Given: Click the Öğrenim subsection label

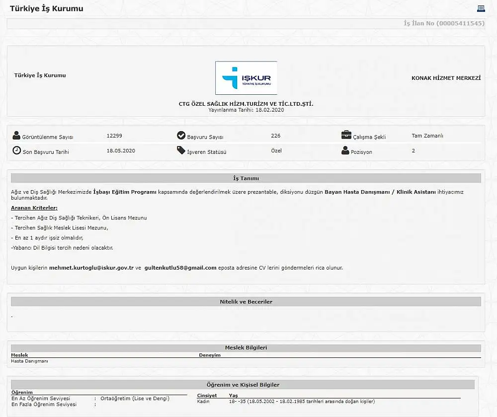Looking at the screenshot, I should click(22, 392).
